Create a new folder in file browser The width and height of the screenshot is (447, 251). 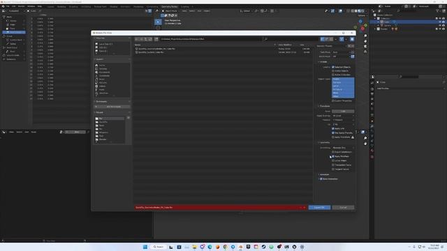[x=156, y=39]
